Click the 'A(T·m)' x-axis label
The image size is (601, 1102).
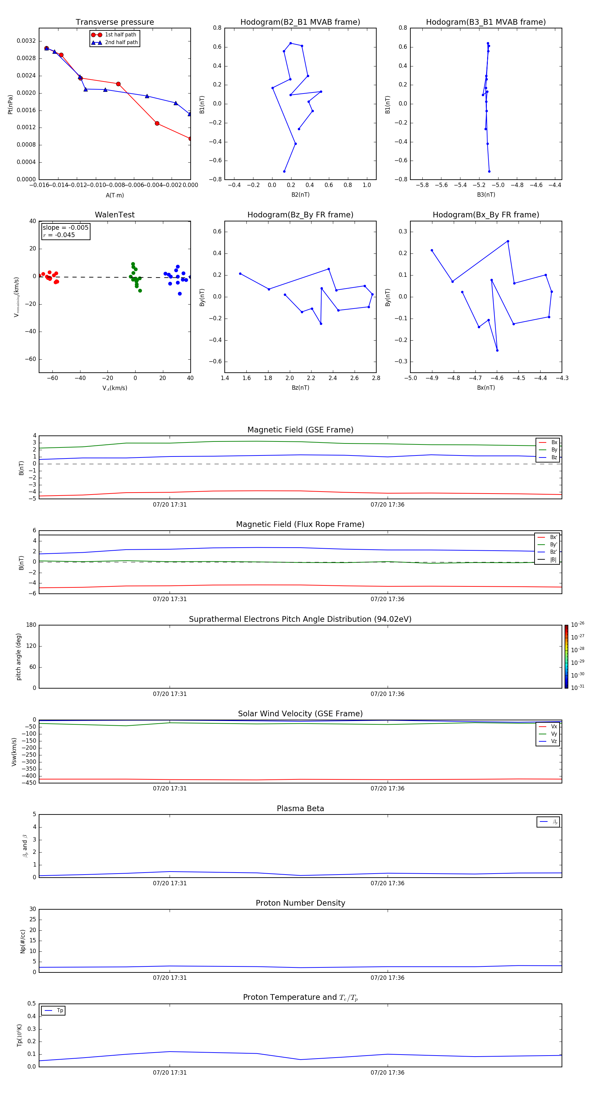pos(115,195)
